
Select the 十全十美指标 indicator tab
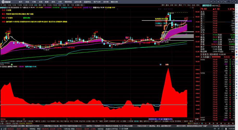click(51, 121)
